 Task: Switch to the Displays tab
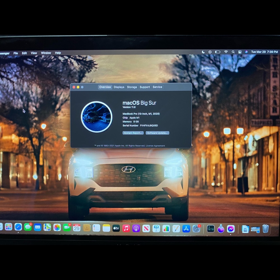pyautogui.click(x=119, y=87)
